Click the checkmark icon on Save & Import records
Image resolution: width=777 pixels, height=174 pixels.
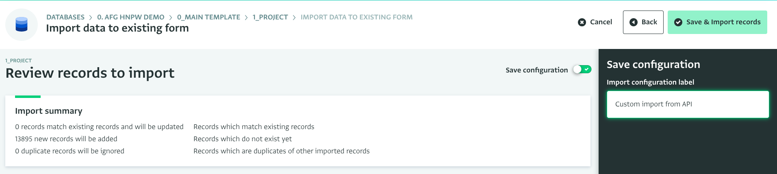point(678,22)
